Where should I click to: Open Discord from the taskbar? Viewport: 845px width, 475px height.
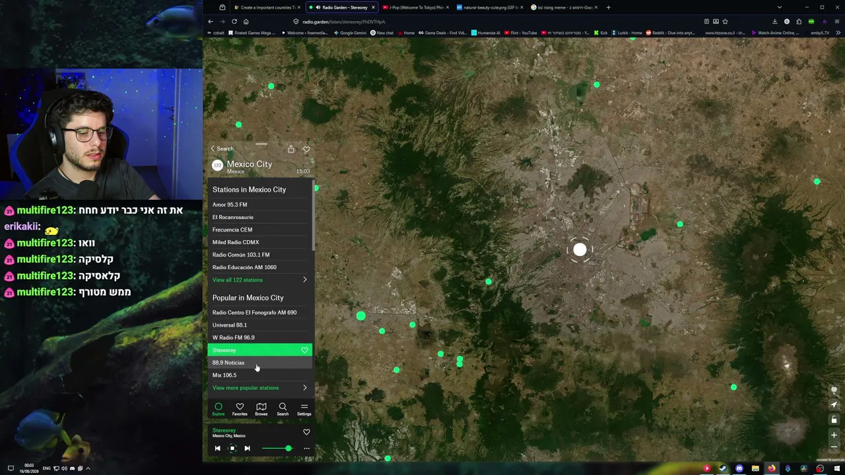739,468
